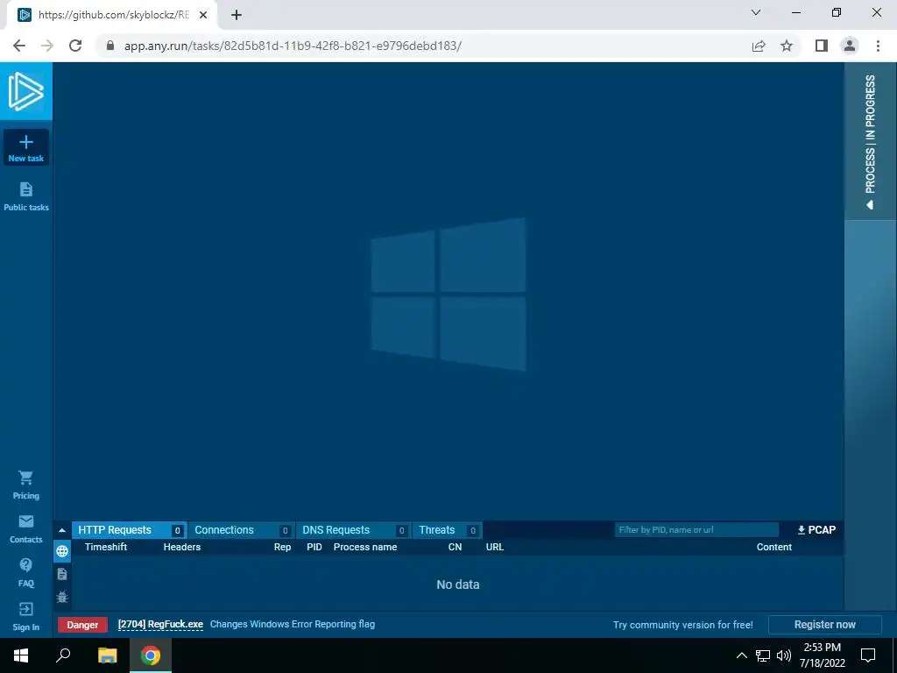The height and width of the screenshot is (673, 897).
Task: Switch to Threats tab
Action: (447, 530)
